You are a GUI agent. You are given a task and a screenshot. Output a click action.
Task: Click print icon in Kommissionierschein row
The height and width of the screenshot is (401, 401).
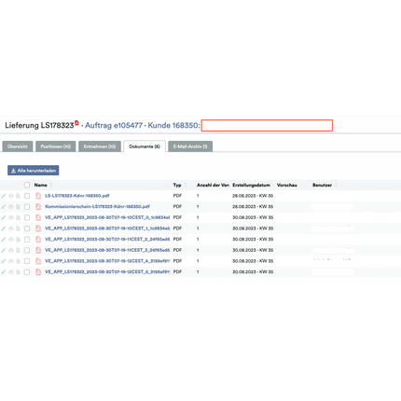(11, 207)
